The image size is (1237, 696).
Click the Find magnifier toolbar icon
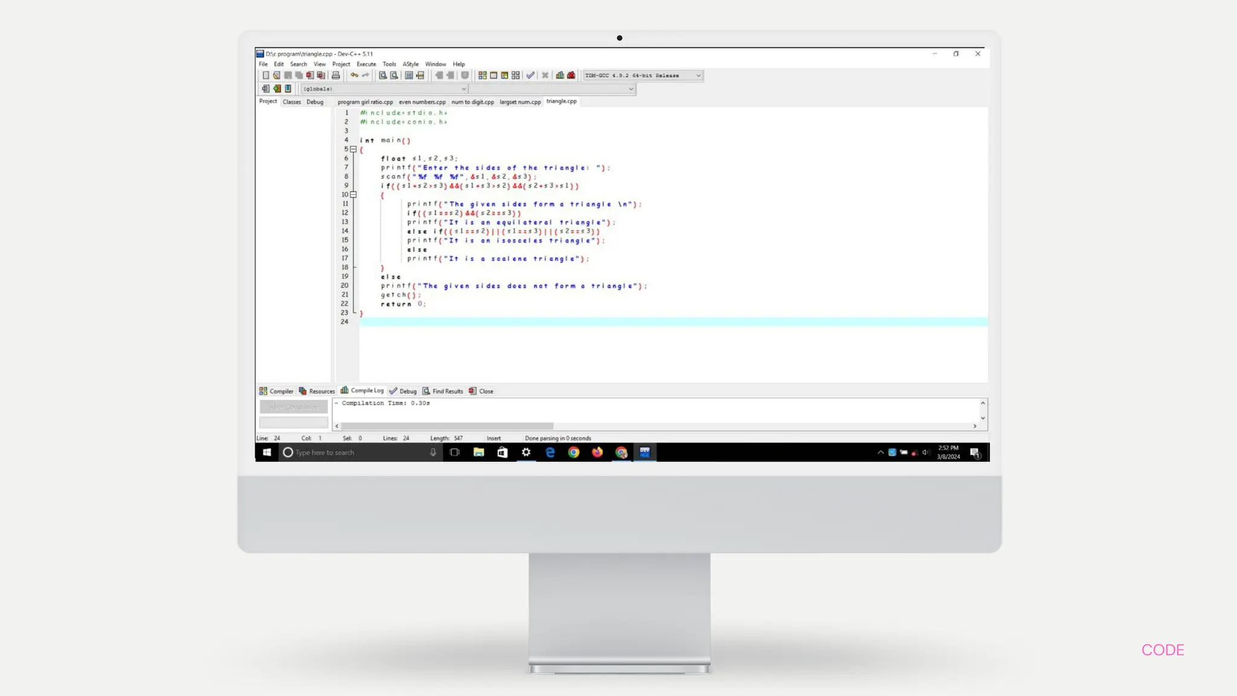click(382, 76)
